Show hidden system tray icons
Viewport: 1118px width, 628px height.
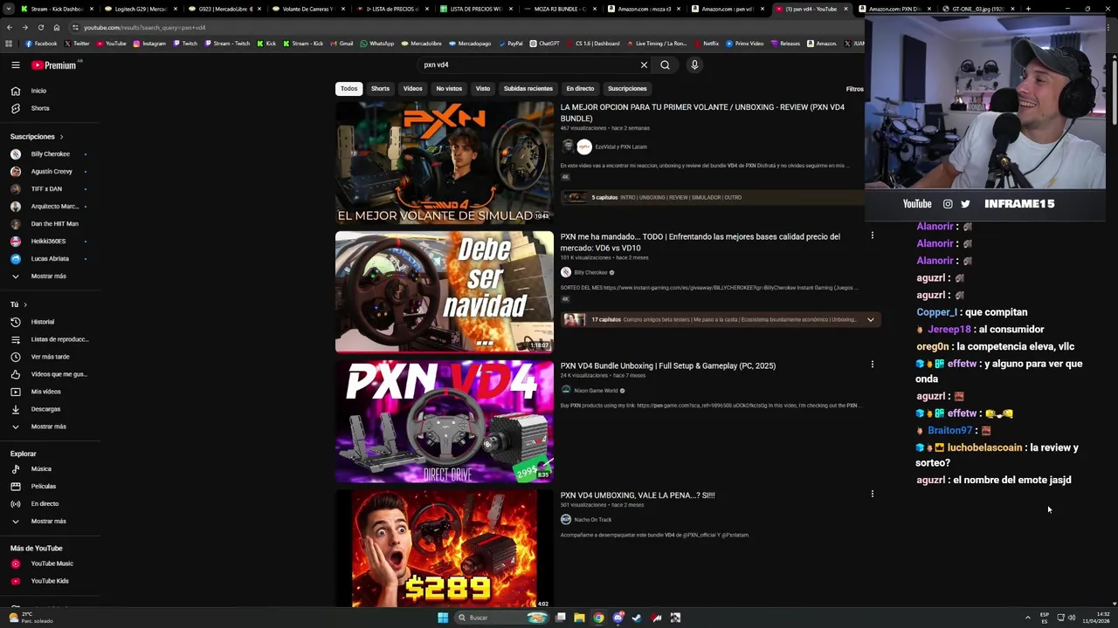[x=1027, y=618]
